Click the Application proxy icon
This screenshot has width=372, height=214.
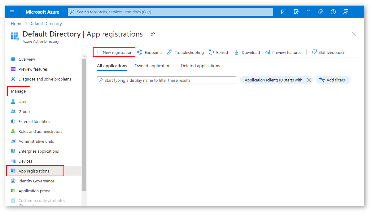[13, 191]
